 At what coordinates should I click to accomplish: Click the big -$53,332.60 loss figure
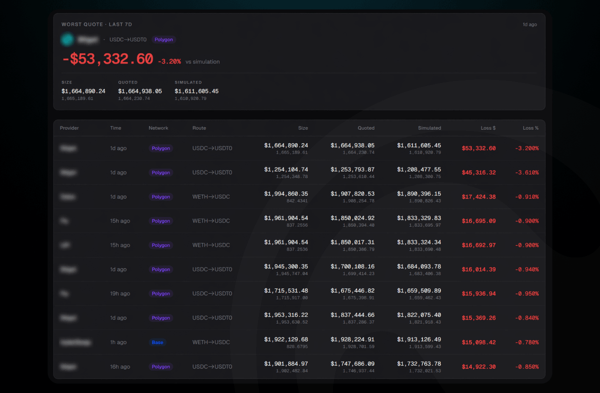point(107,59)
